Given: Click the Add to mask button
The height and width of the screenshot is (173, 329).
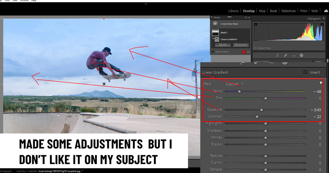Looking at the screenshot, I should 223,45.
